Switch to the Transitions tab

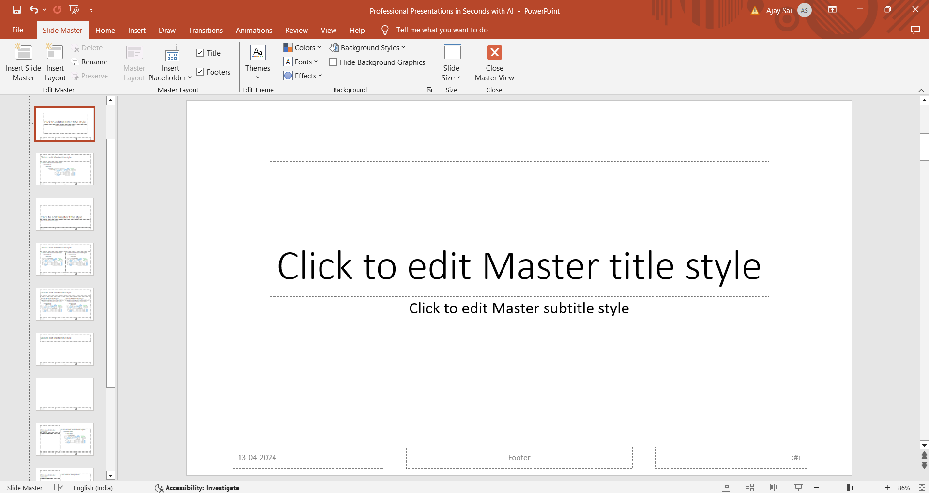click(x=205, y=30)
